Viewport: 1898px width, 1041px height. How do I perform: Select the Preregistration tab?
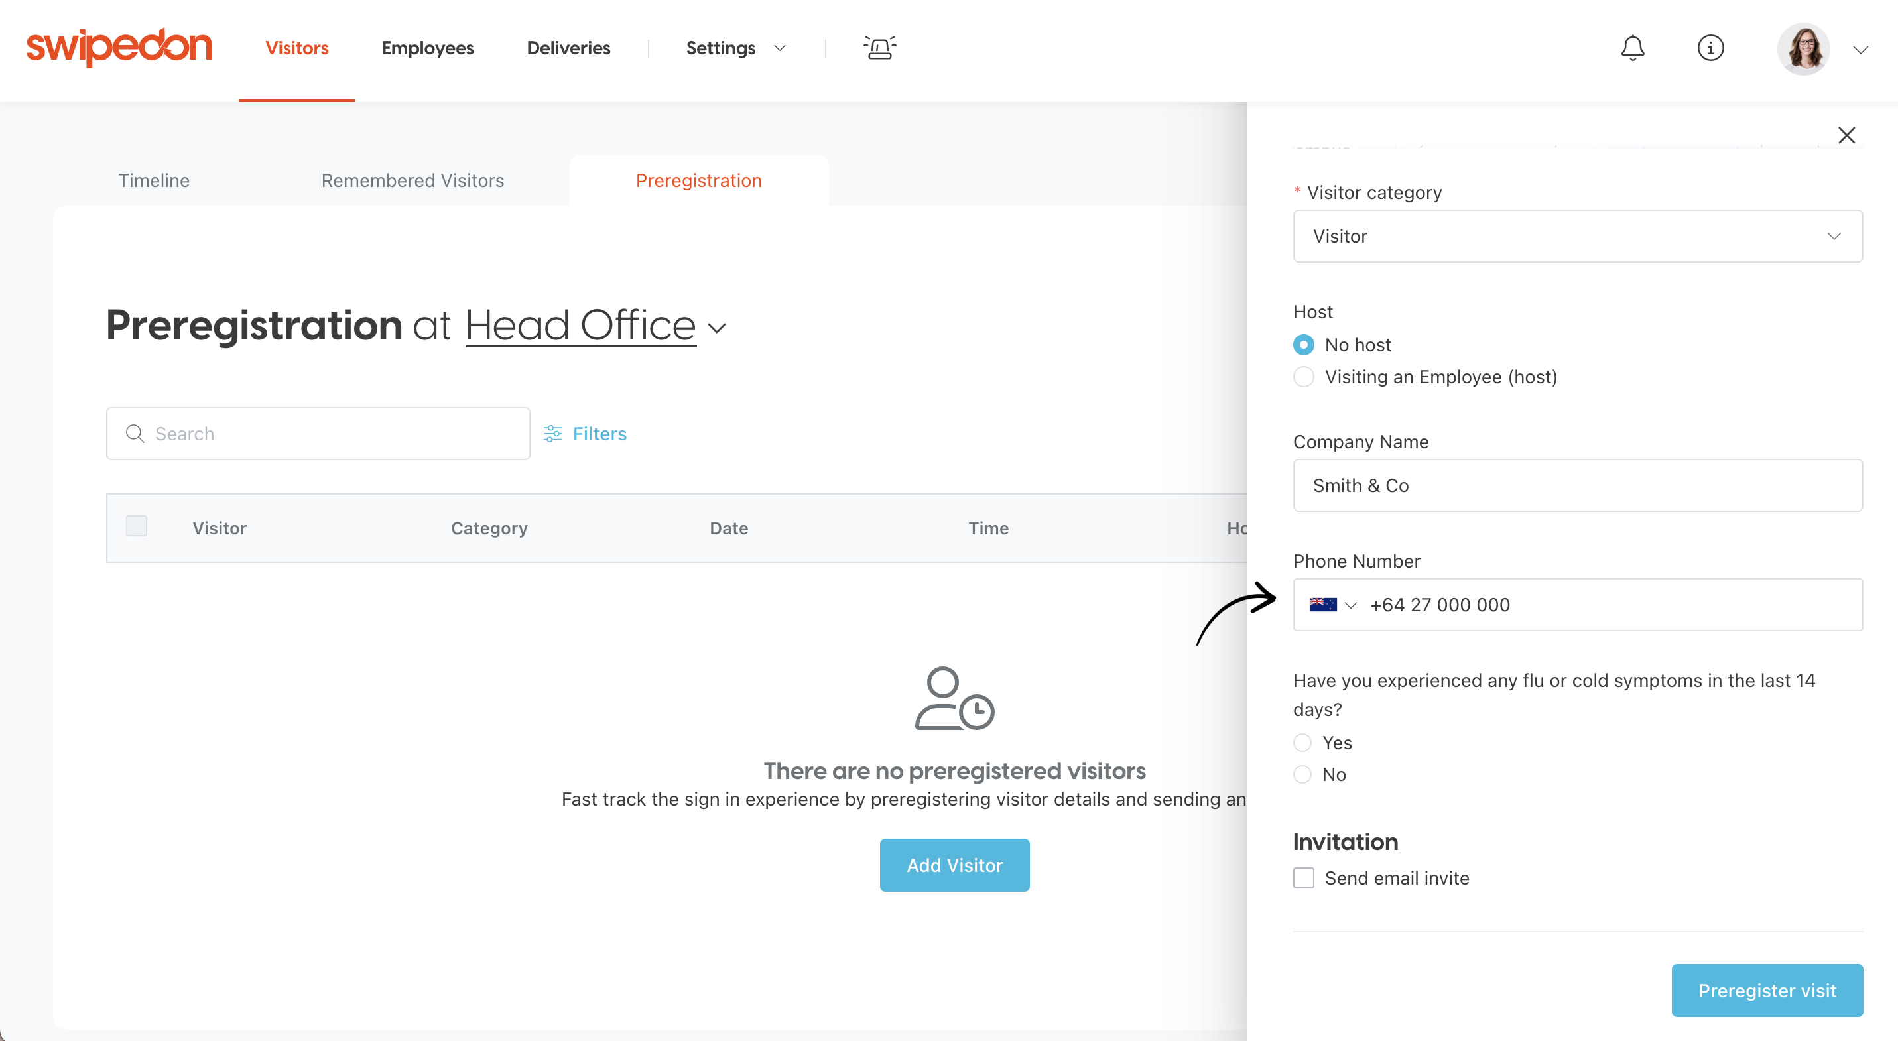tap(698, 180)
